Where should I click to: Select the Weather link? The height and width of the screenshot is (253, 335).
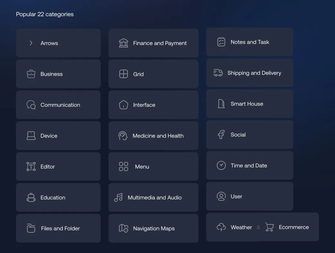[x=241, y=227]
